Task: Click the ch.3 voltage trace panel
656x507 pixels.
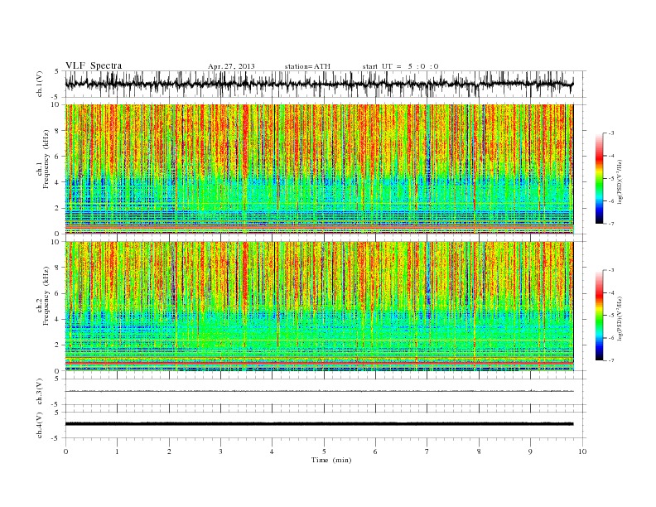Action: [x=325, y=392]
